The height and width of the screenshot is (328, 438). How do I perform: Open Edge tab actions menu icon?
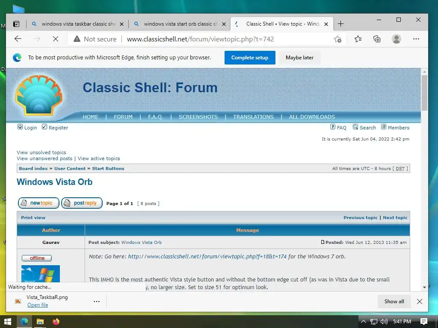tap(17, 24)
